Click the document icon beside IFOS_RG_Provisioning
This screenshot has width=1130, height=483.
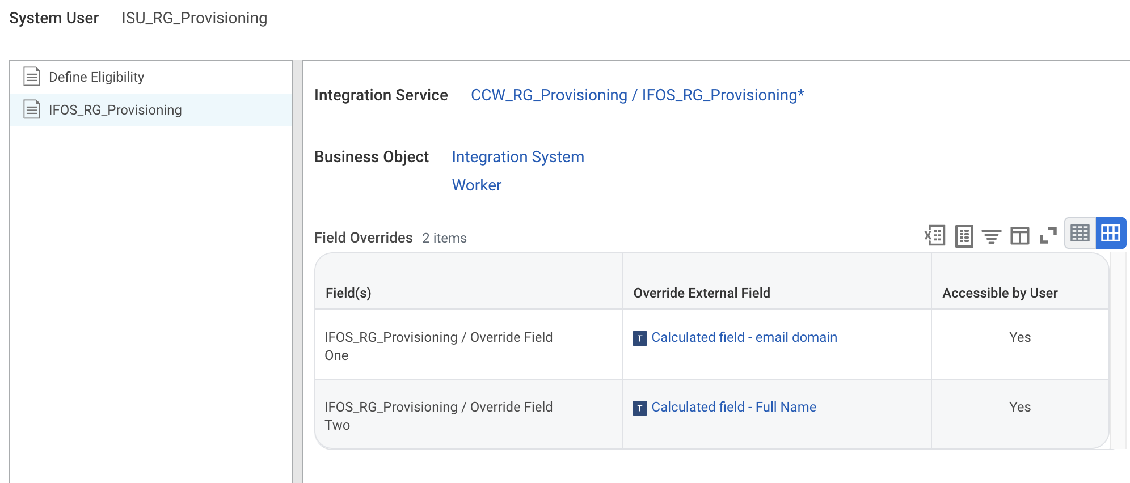[32, 109]
